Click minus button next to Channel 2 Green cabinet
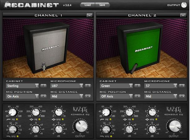The height and width of the screenshot is (140, 190). point(136,86)
